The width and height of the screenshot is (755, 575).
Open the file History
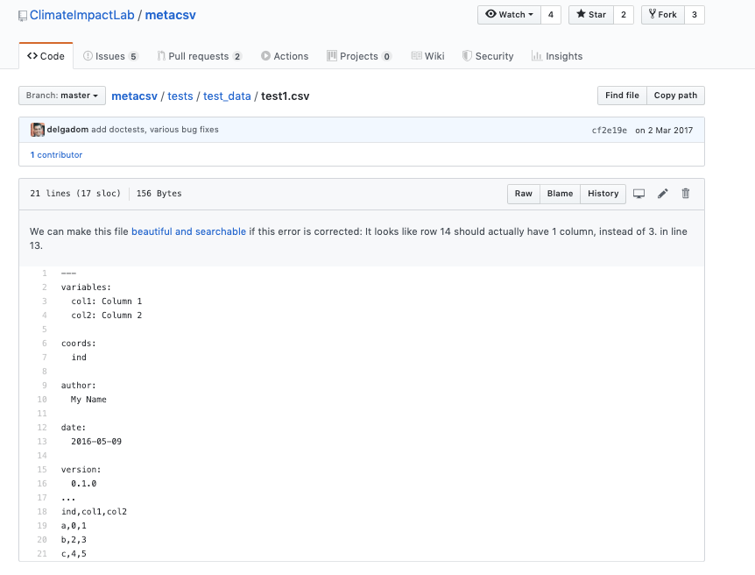coord(603,194)
